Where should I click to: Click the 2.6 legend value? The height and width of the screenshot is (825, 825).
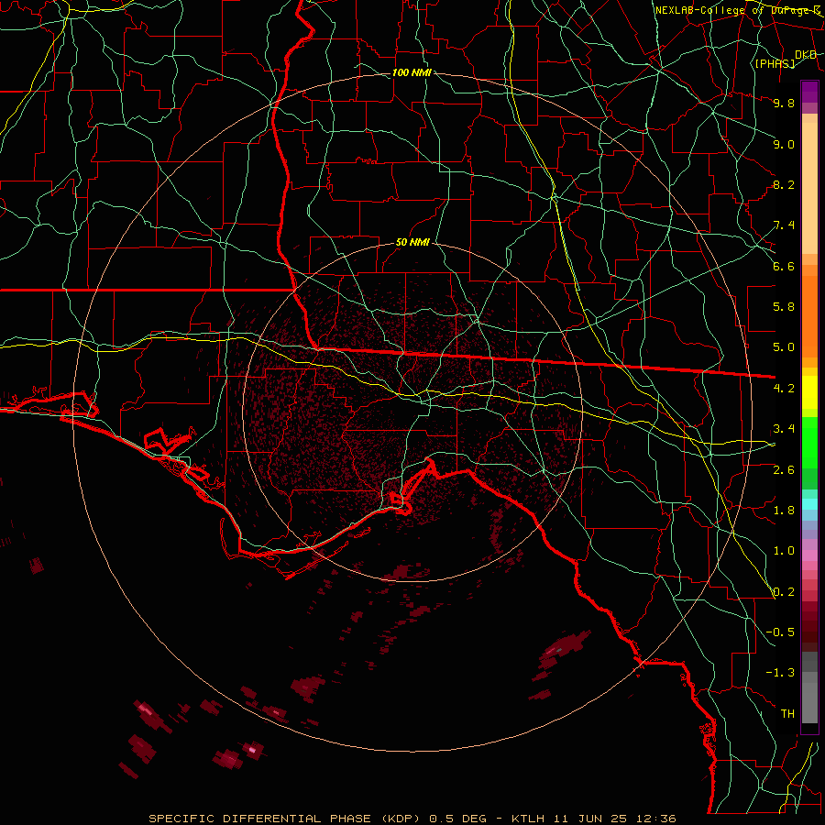pyautogui.click(x=784, y=470)
